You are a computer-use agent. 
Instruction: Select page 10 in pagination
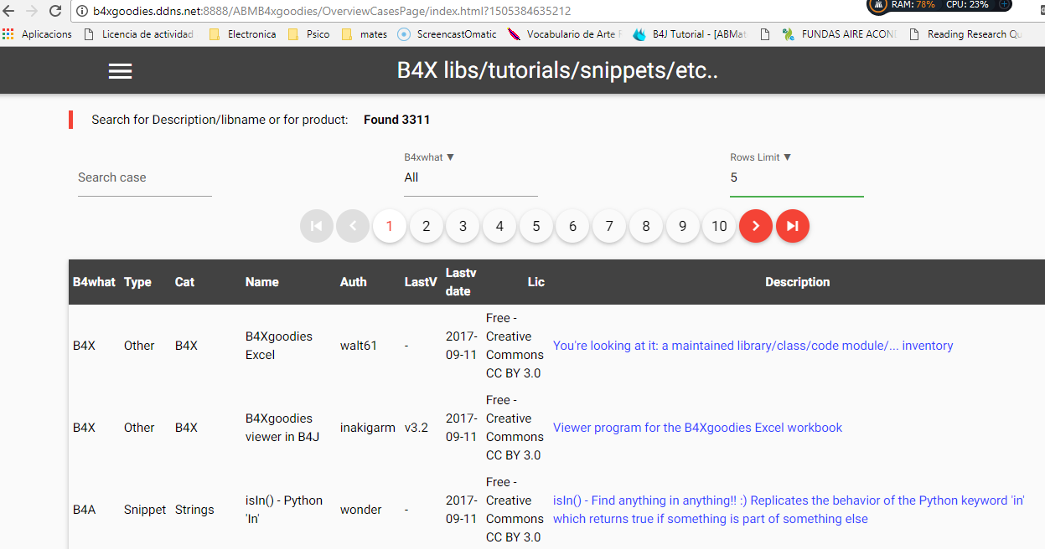coord(719,226)
